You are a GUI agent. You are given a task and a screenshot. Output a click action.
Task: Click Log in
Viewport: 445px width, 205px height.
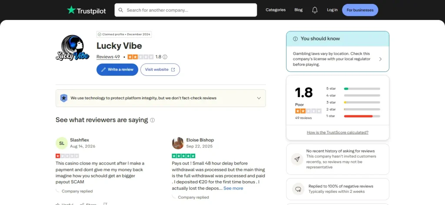click(x=332, y=10)
